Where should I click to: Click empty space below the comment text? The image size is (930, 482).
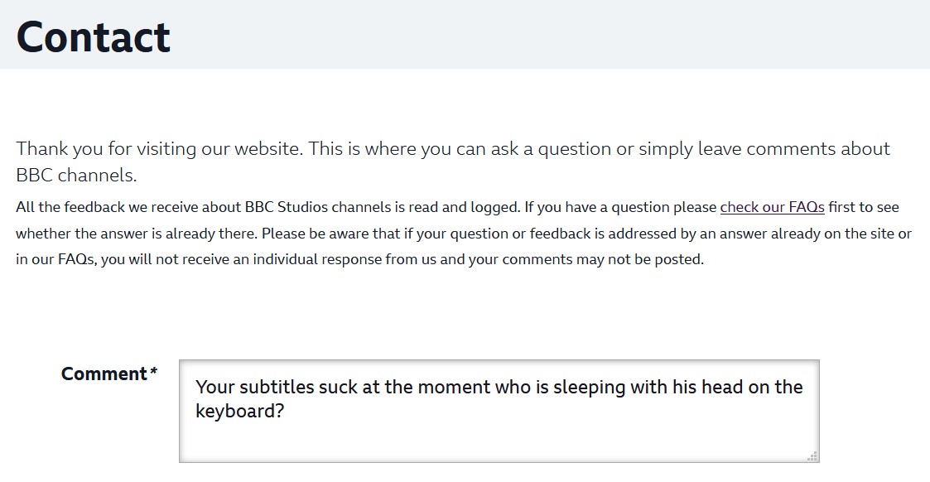coord(497,443)
